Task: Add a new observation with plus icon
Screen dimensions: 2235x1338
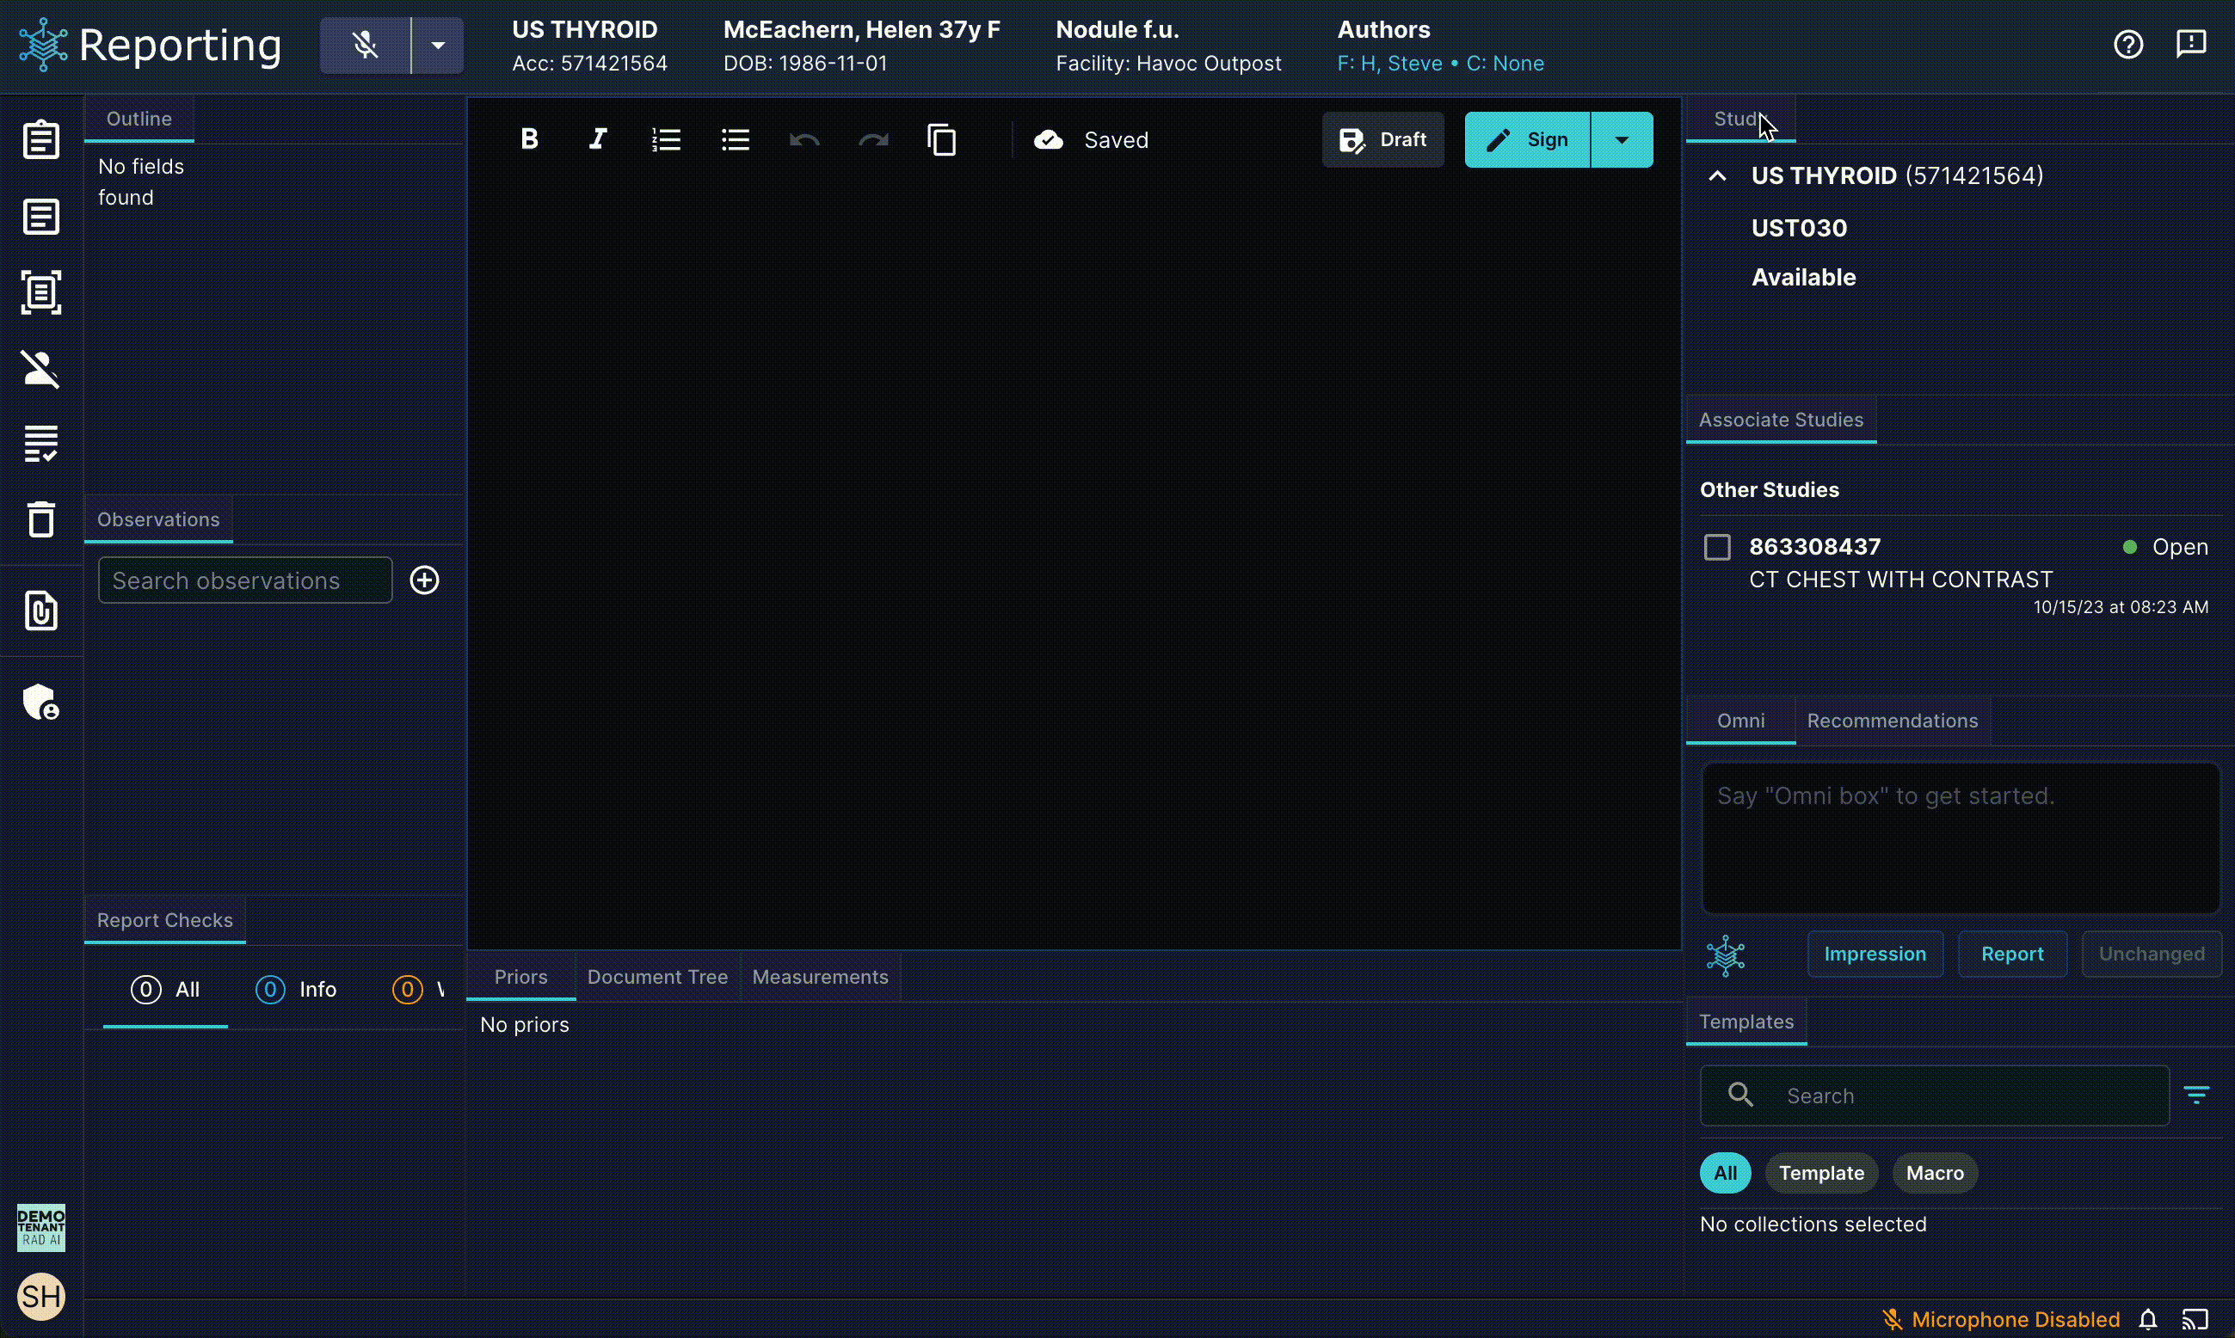Action: point(425,580)
